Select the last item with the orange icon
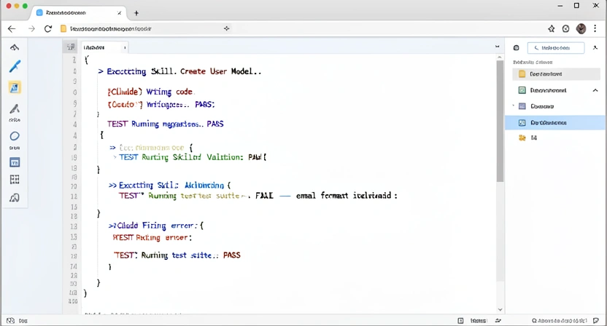Screen dimensions: 607x326 tap(528, 138)
